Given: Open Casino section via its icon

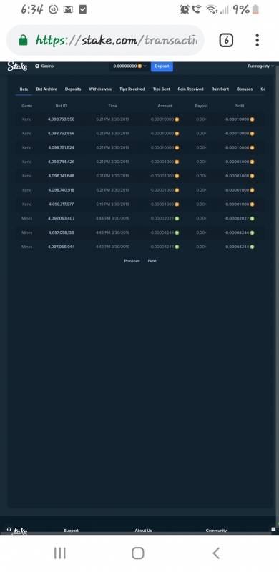Looking at the screenshot, I should (x=37, y=66).
